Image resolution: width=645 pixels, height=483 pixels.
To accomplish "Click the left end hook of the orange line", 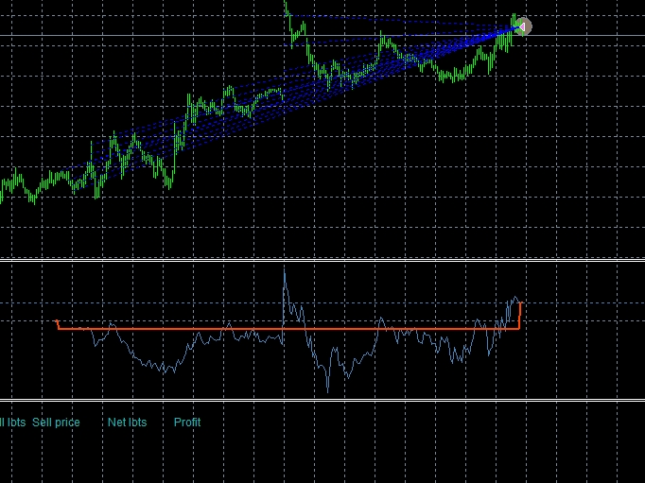I will coord(58,323).
